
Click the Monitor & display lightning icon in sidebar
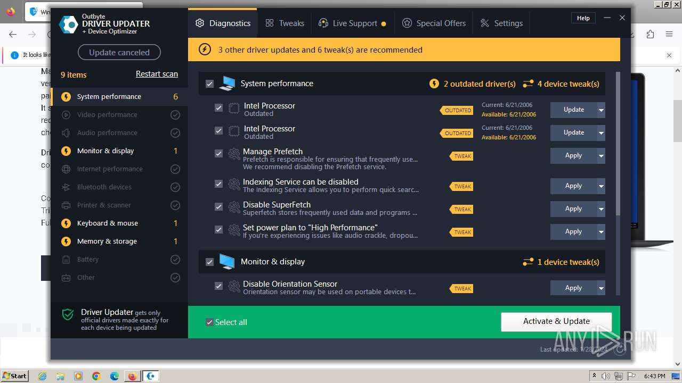coord(66,151)
